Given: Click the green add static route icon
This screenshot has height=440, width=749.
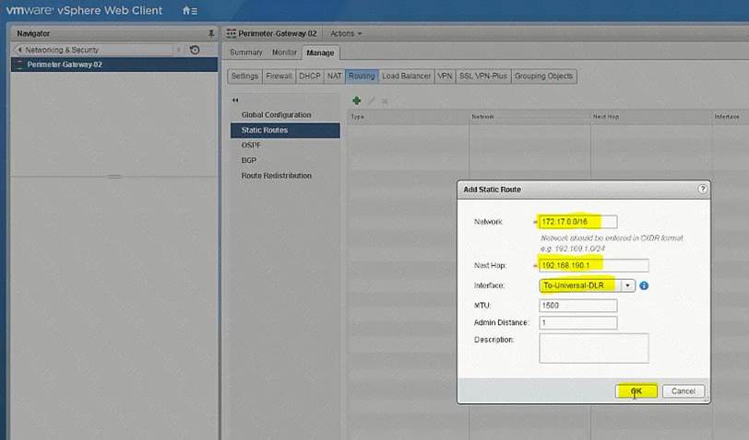Looking at the screenshot, I should [x=357, y=100].
